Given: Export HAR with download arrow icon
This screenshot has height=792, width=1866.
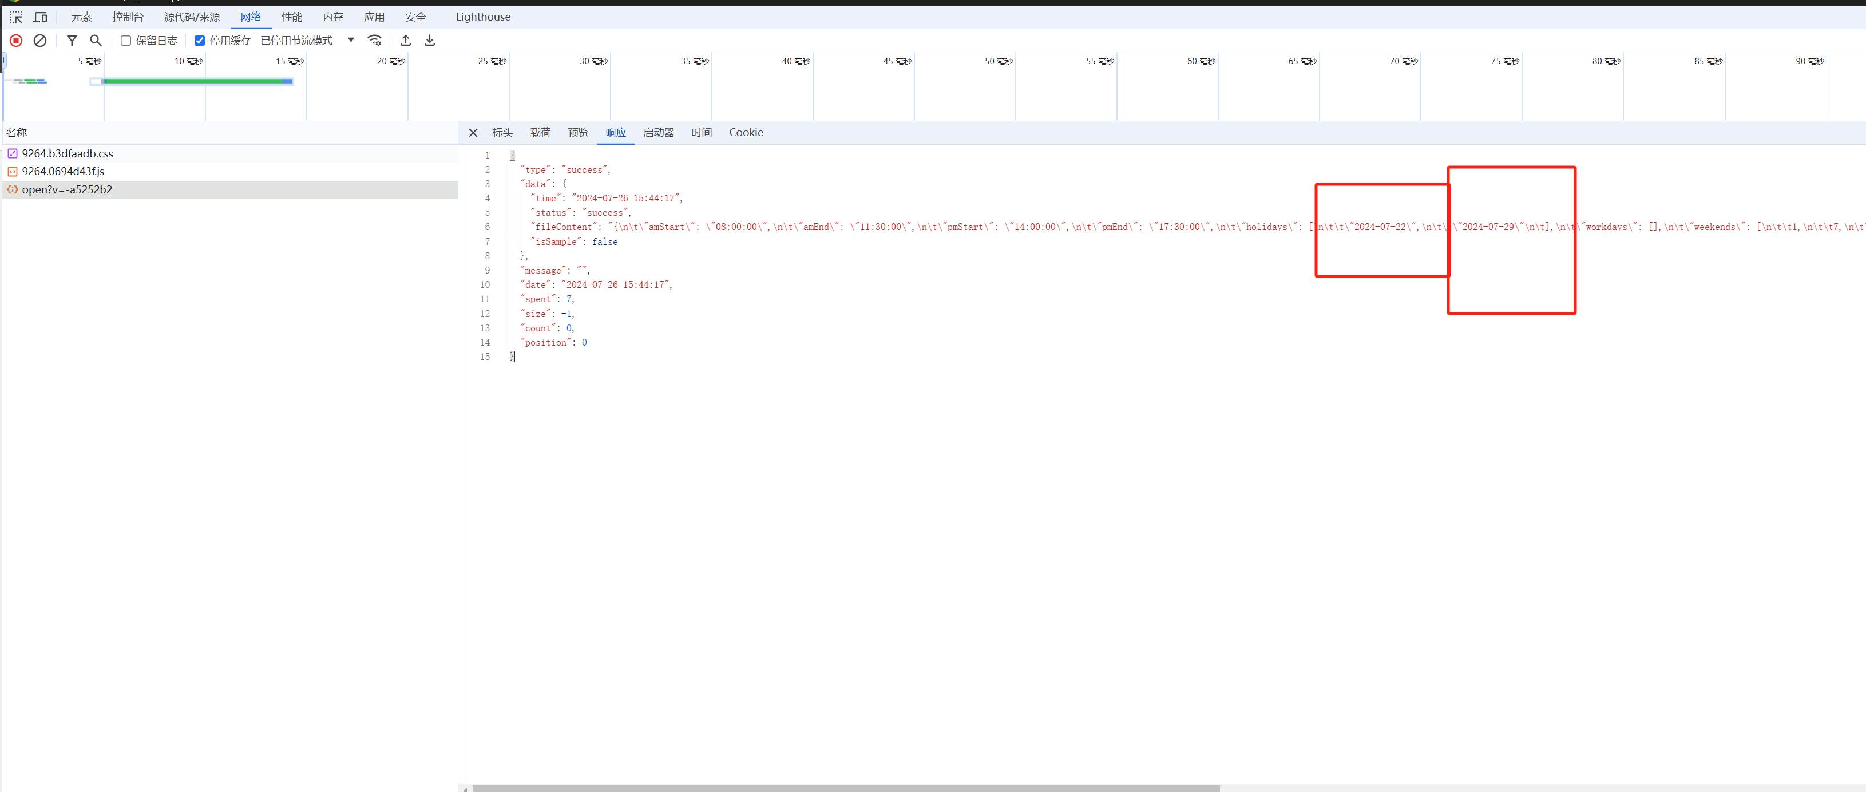Looking at the screenshot, I should (430, 41).
